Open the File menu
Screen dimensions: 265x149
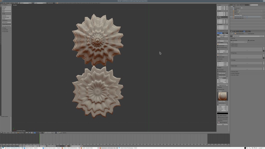(4, 3)
